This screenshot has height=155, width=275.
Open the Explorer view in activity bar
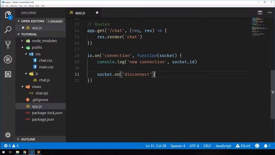[8, 15]
